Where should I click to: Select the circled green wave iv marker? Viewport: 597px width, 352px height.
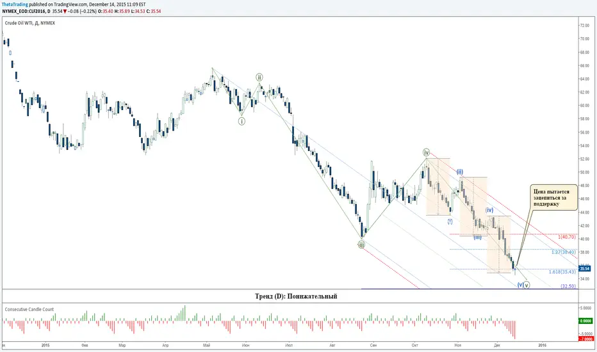pyautogui.click(x=426, y=152)
